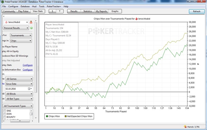Screen dimensions: 207x130
Task: Open the Since Date dropdown
Action: 19,84
